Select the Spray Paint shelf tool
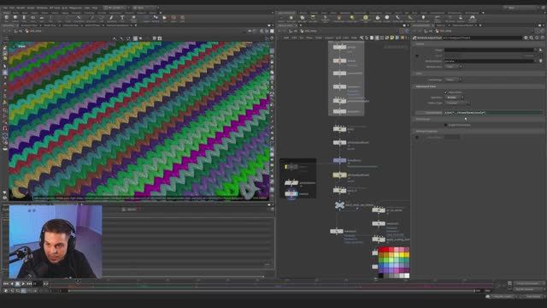The image size is (547, 308). click(111, 18)
